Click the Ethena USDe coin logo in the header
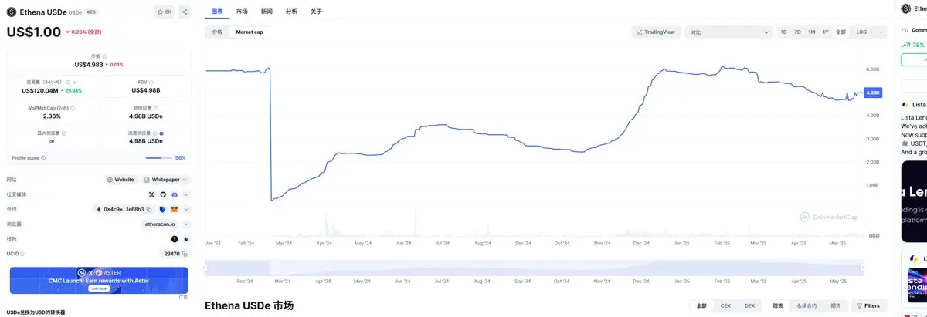 pos(11,12)
